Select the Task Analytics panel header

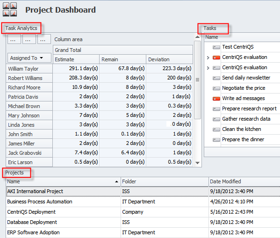point(21,28)
